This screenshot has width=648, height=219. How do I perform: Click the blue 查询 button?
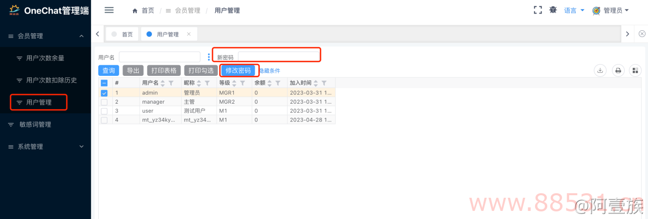(109, 70)
